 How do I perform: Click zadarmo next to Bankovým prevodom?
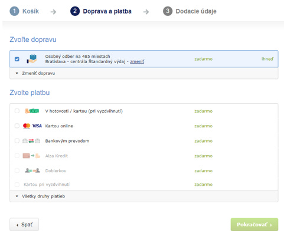coord(204,141)
